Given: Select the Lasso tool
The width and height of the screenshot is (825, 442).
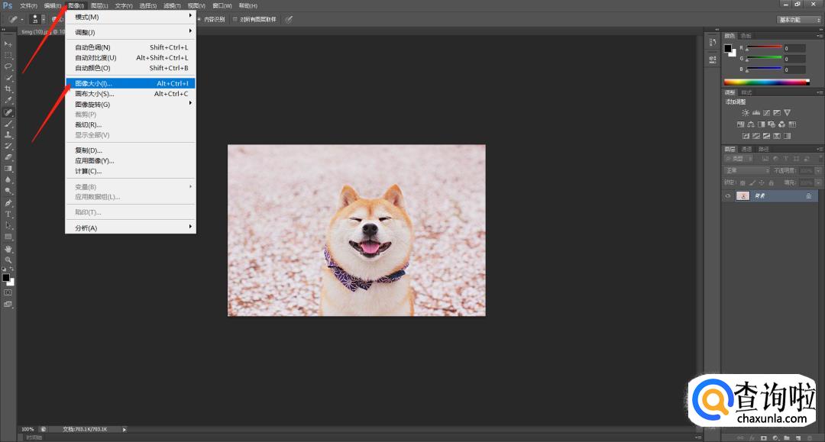Looking at the screenshot, I should 8,66.
